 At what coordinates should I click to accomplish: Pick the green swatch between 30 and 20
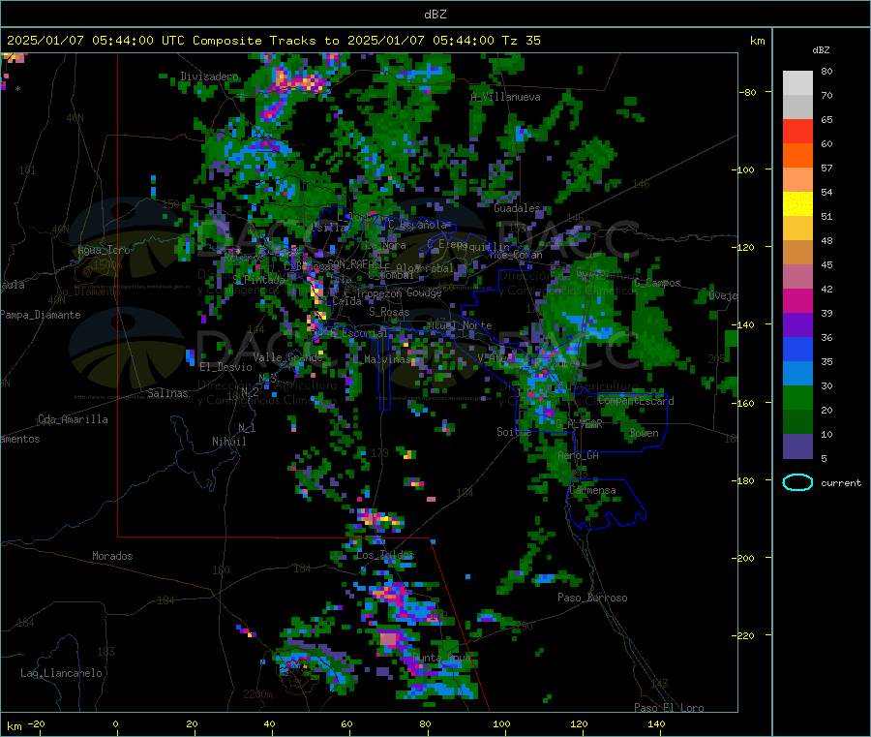coord(797,398)
